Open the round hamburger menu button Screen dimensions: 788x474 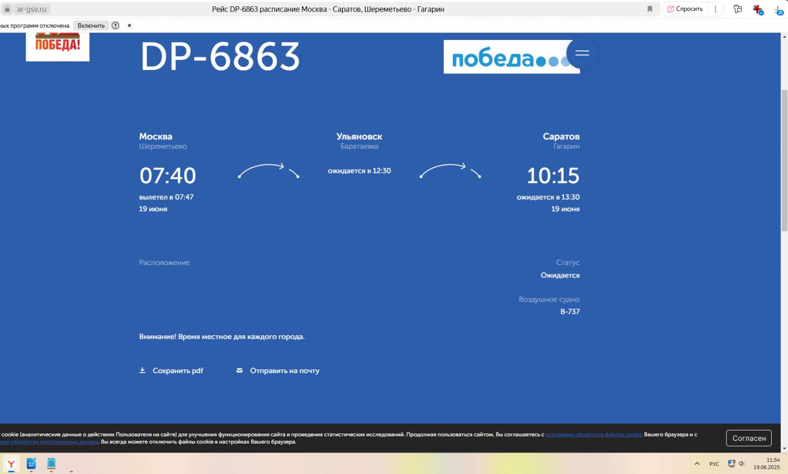[582, 53]
